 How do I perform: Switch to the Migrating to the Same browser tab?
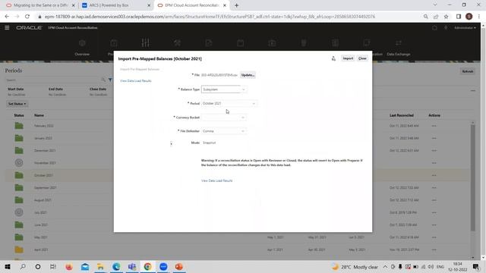coord(40,5)
